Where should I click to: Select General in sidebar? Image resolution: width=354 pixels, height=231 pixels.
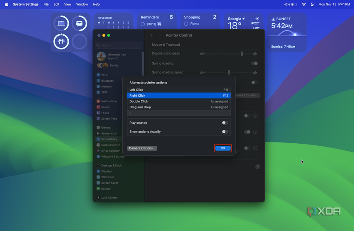coord(104,128)
